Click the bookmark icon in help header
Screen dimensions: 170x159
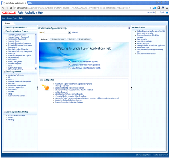[129, 28]
